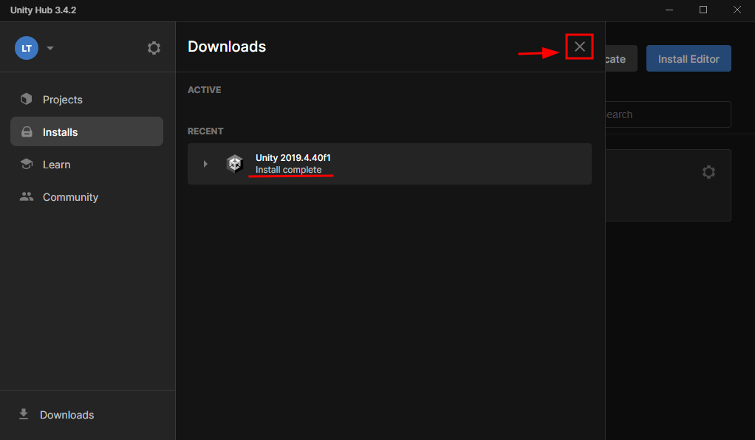Open the account dropdown arrow beside LT
Image resolution: width=755 pixels, height=440 pixels.
pos(50,48)
